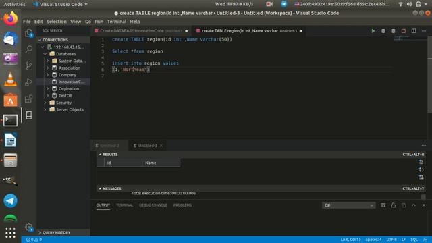The image size is (432, 243).
Task: Change encoding via UTF-8 status item
Action: (391, 240)
